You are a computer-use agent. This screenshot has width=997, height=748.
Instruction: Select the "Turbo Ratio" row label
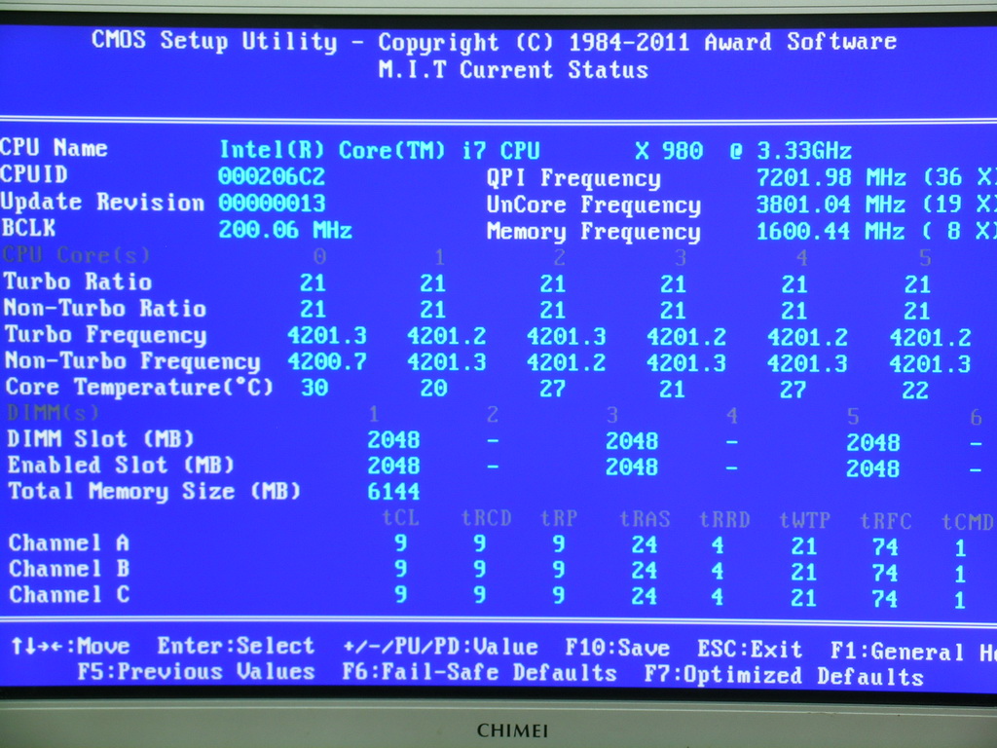coord(78,281)
